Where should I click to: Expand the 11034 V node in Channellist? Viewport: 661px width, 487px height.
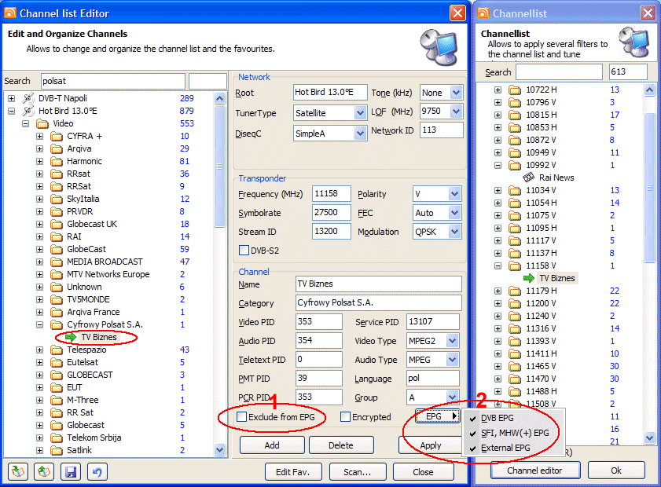(498, 190)
